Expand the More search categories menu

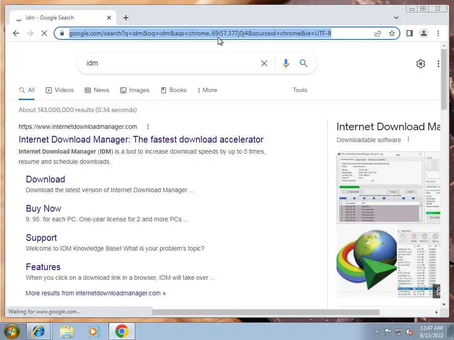pos(207,90)
